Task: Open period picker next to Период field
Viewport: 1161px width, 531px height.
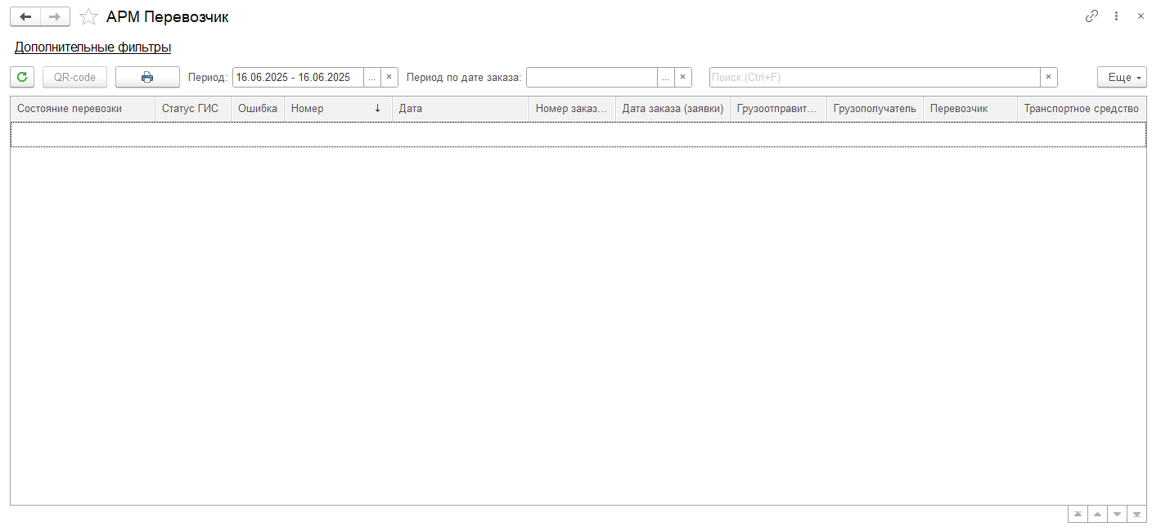Action: point(372,77)
